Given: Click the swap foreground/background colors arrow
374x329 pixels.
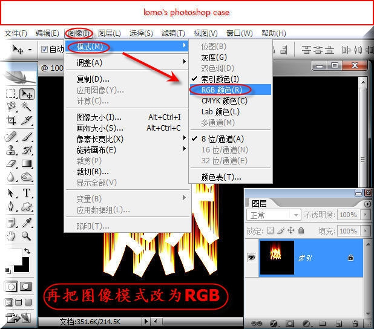Looking at the screenshot, I should (27, 250).
